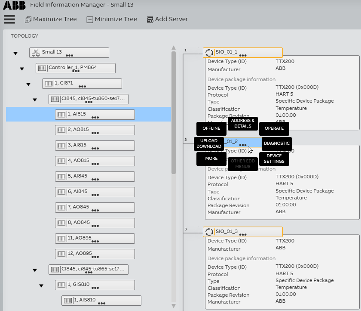The height and width of the screenshot is (311, 361).
Task: Select ADDRESS & DETAILS menu option
Action: pyautogui.click(x=243, y=123)
